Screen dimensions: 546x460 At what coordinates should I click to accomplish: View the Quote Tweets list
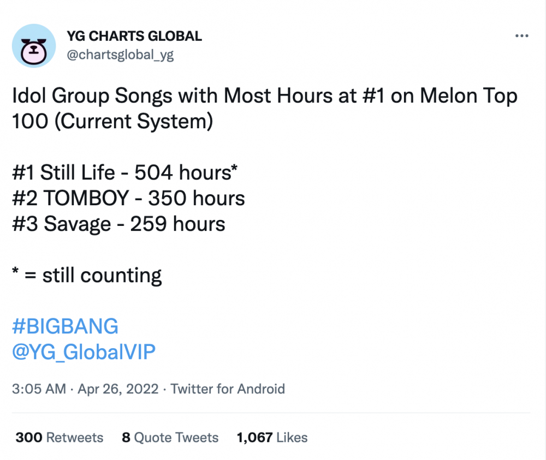tap(170, 438)
